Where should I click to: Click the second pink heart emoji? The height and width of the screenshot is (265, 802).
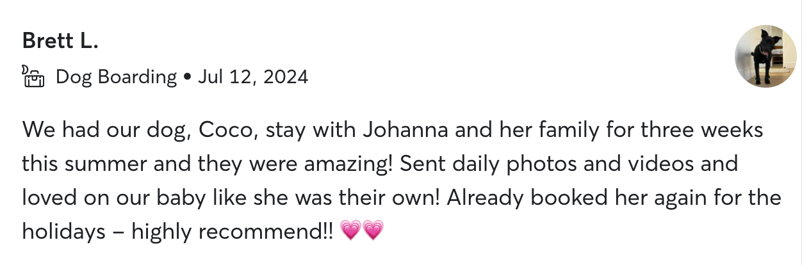(373, 230)
